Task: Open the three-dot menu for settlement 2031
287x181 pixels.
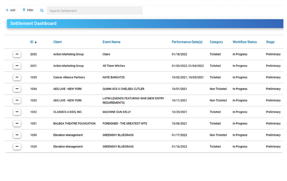Action: pos(17,66)
